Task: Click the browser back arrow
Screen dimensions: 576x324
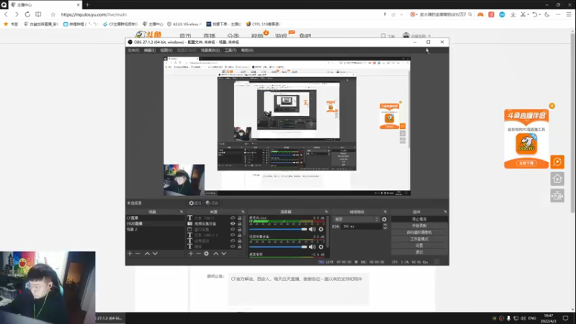Action: (x=6, y=14)
